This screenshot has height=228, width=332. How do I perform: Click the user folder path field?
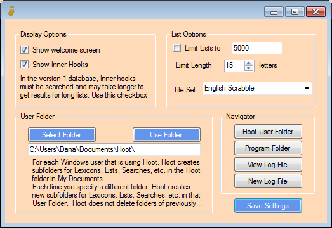[114, 149]
